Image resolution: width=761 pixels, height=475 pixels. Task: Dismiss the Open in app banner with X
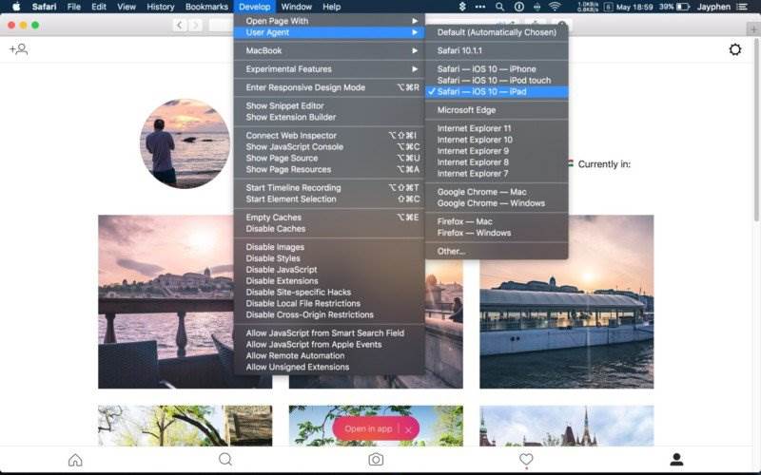(x=408, y=429)
